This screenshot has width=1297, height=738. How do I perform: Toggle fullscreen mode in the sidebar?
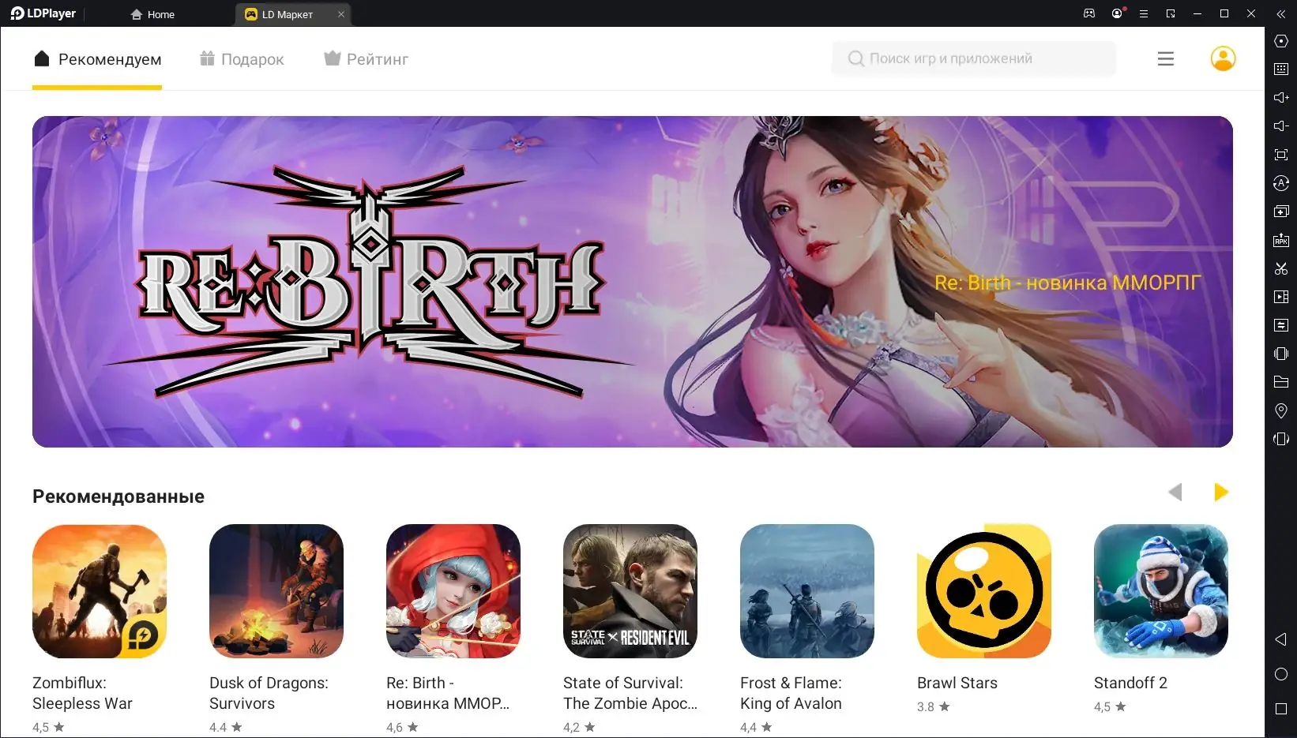[x=1281, y=155]
